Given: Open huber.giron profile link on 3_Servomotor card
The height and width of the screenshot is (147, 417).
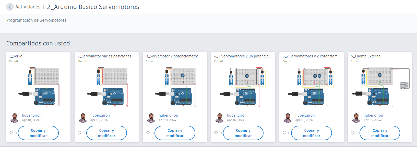Looking at the screenshot, I should [168, 115].
